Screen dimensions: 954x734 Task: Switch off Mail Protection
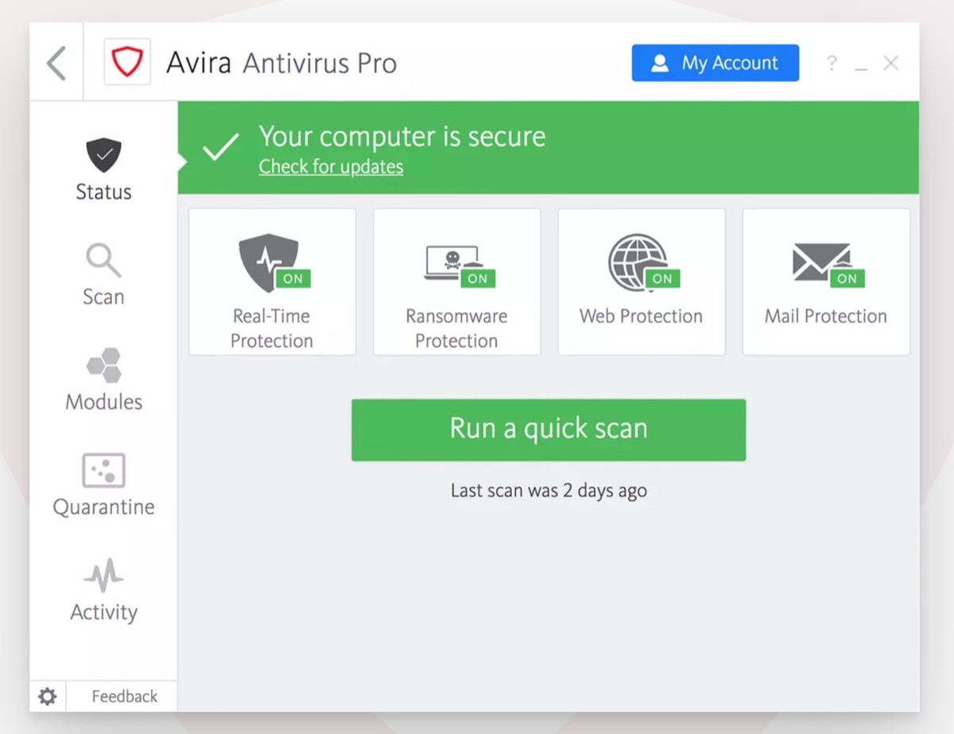[847, 279]
